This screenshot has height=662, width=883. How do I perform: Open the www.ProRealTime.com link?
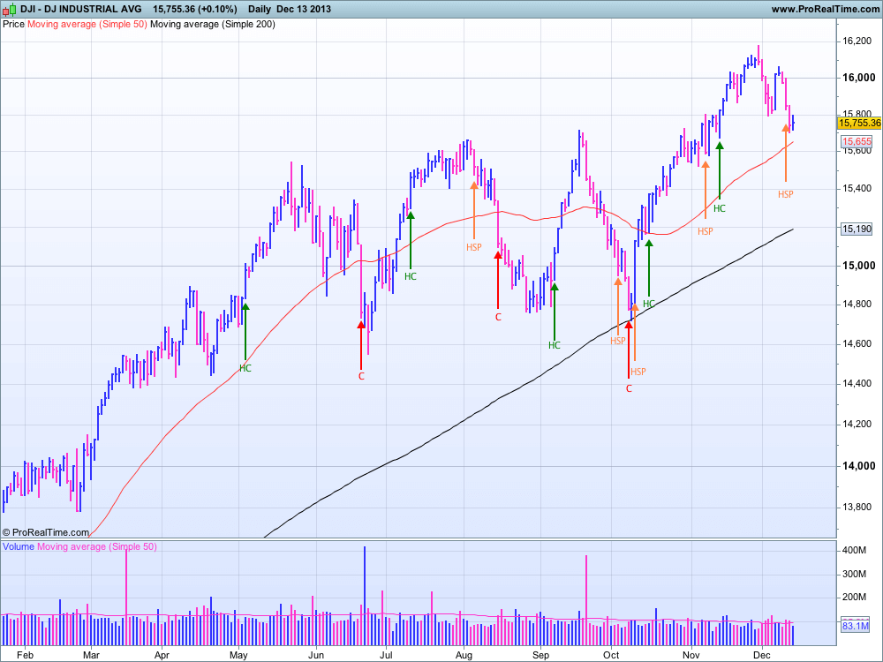[825, 9]
